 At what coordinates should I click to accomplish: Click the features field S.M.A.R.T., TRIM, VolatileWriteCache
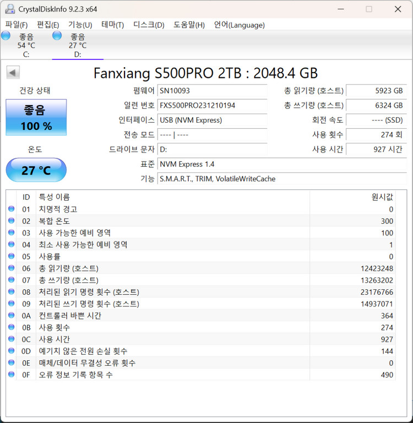282,179
